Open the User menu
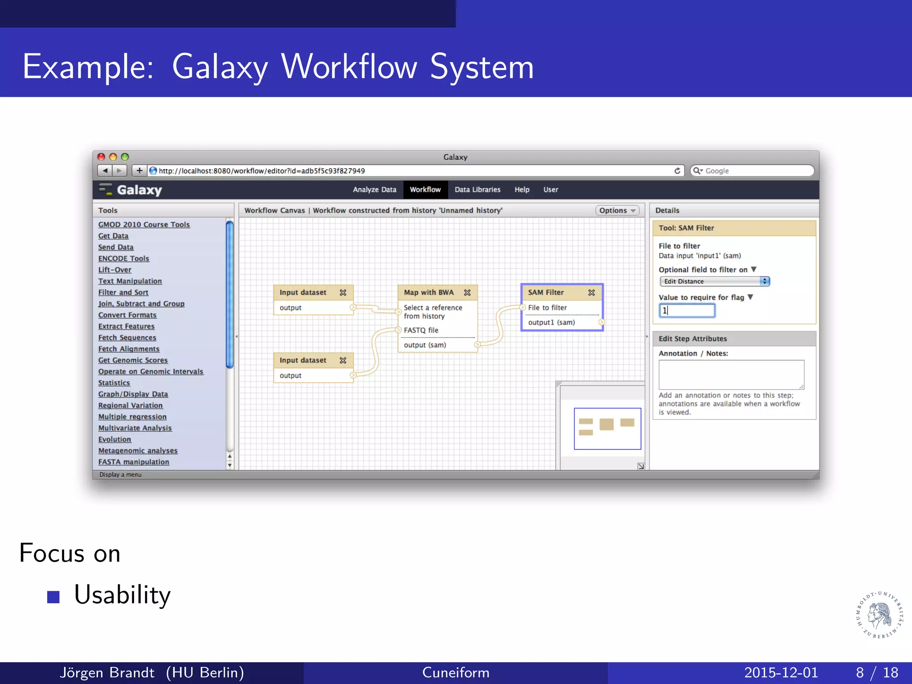 (550, 190)
